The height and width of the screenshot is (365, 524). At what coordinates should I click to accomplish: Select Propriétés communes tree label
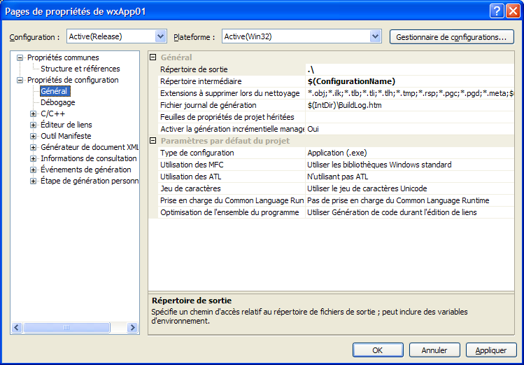coord(63,57)
